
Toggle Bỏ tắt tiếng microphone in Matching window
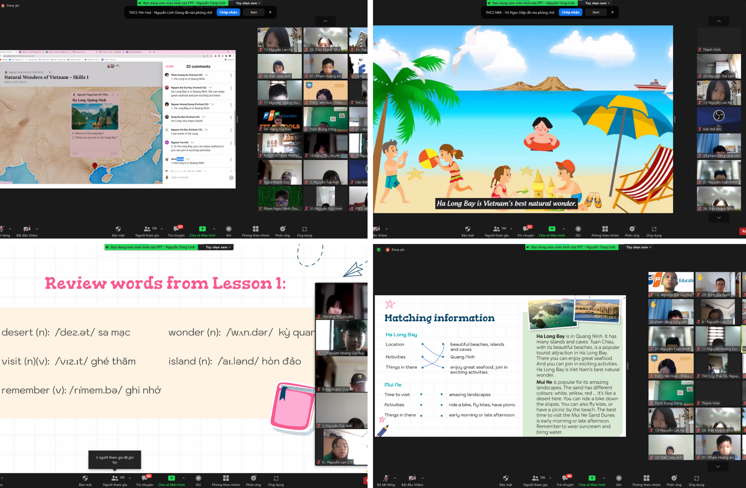(386, 481)
